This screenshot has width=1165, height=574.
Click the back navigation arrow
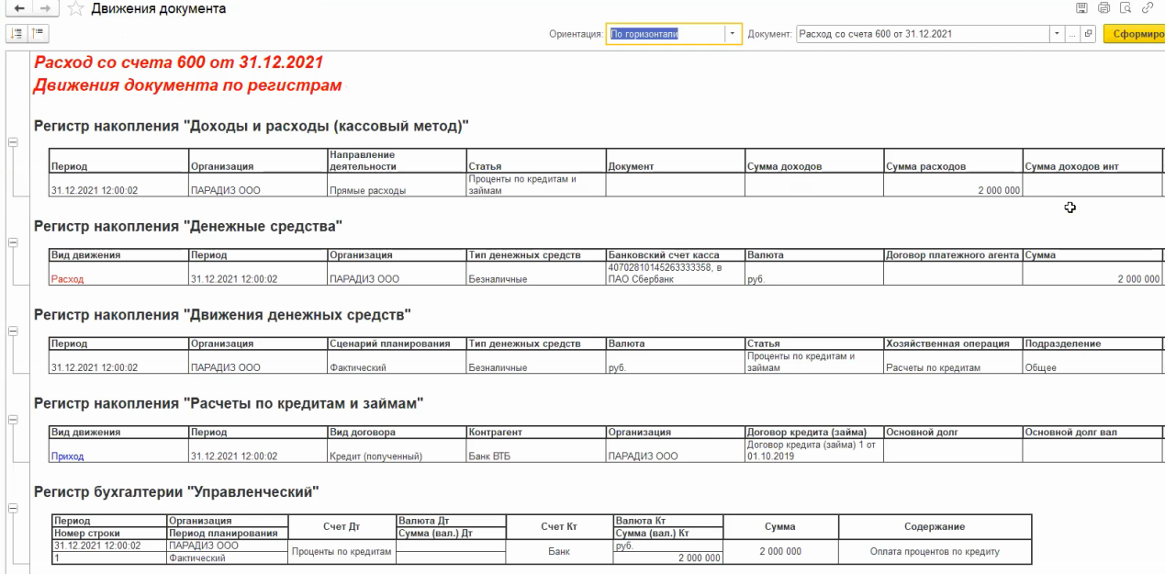coord(19,8)
